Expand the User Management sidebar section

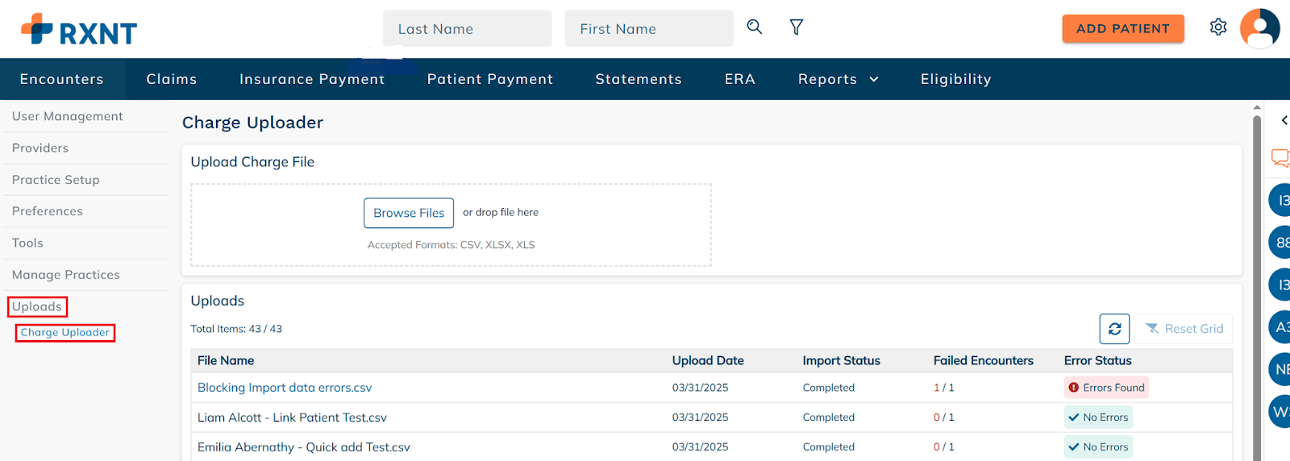coord(68,116)
